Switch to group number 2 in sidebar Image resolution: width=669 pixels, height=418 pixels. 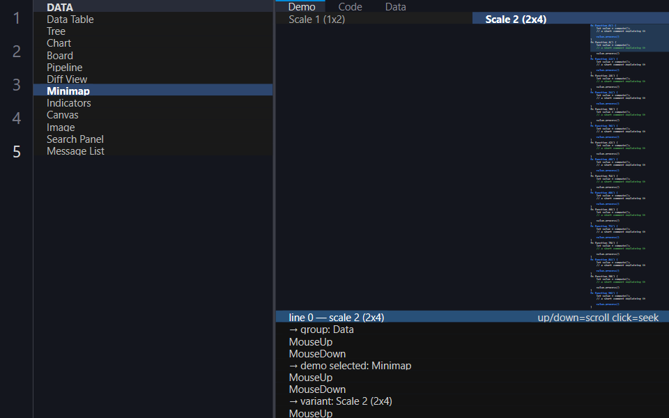(17, 51)
